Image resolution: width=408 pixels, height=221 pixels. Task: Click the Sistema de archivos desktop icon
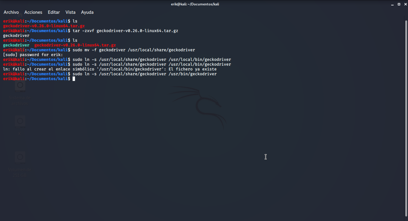click(20, 93)
